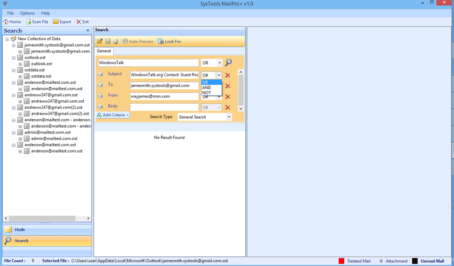This screenshot has height=266, width=454.
Task: Open the top OR operator dropdown
Action: coord(219,63)
